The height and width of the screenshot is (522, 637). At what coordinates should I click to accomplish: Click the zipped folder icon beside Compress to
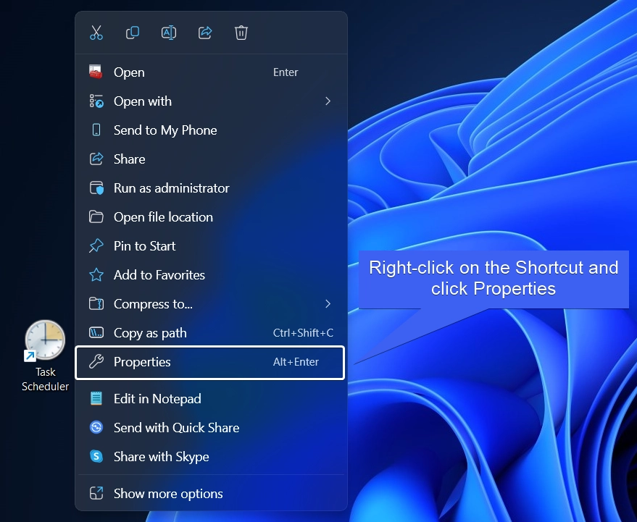[96, 303]
